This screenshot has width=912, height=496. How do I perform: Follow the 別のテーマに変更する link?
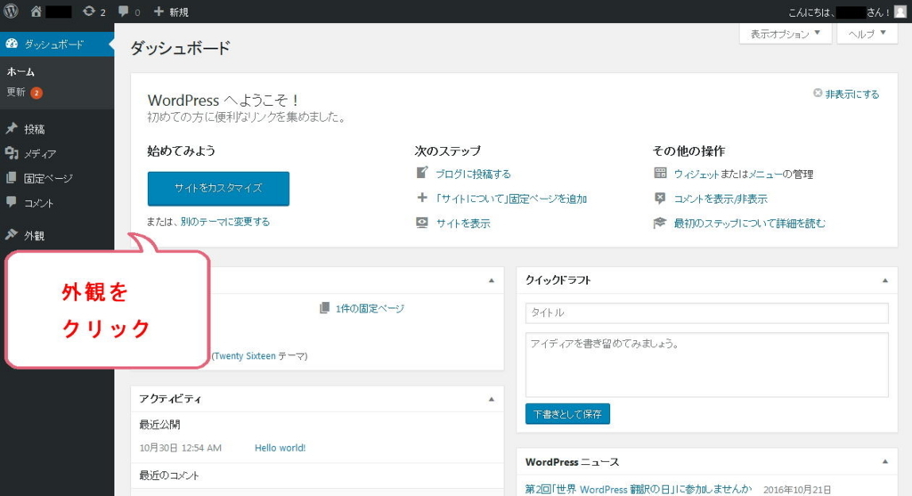[225, 222]
